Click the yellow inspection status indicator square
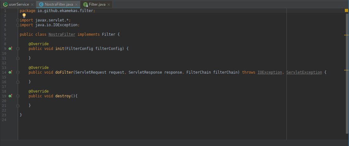This screenshot has height=146, width=349. [x=346, y=10]
